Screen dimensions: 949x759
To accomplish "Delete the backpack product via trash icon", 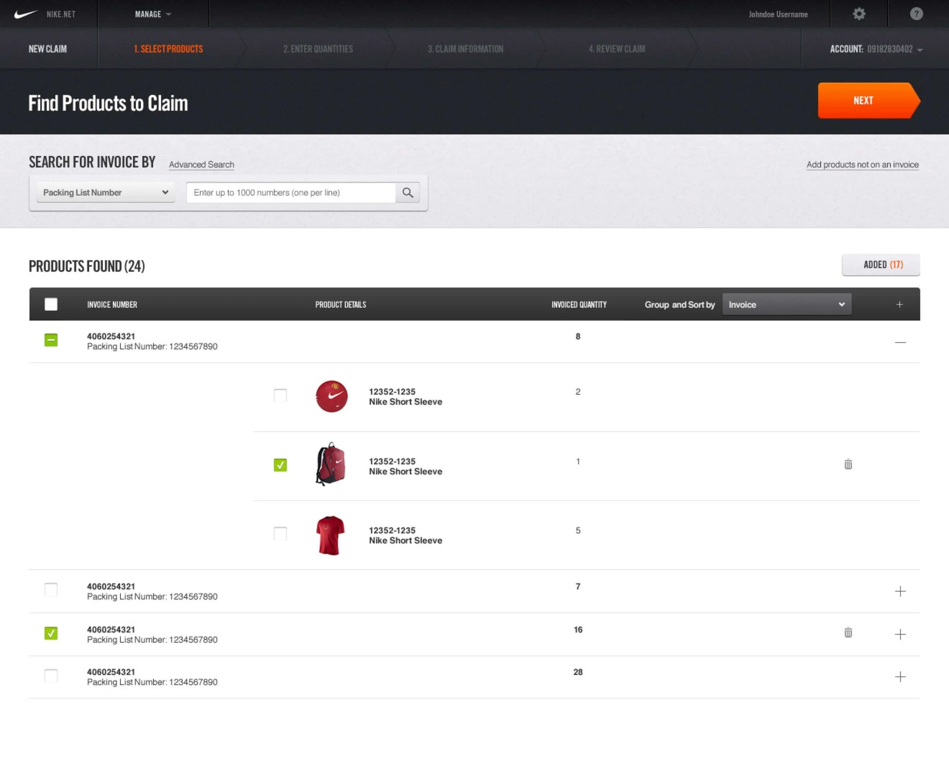I will point(848,464).
